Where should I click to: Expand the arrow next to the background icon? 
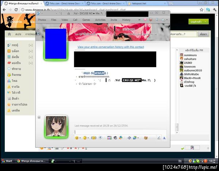[138, 138]
